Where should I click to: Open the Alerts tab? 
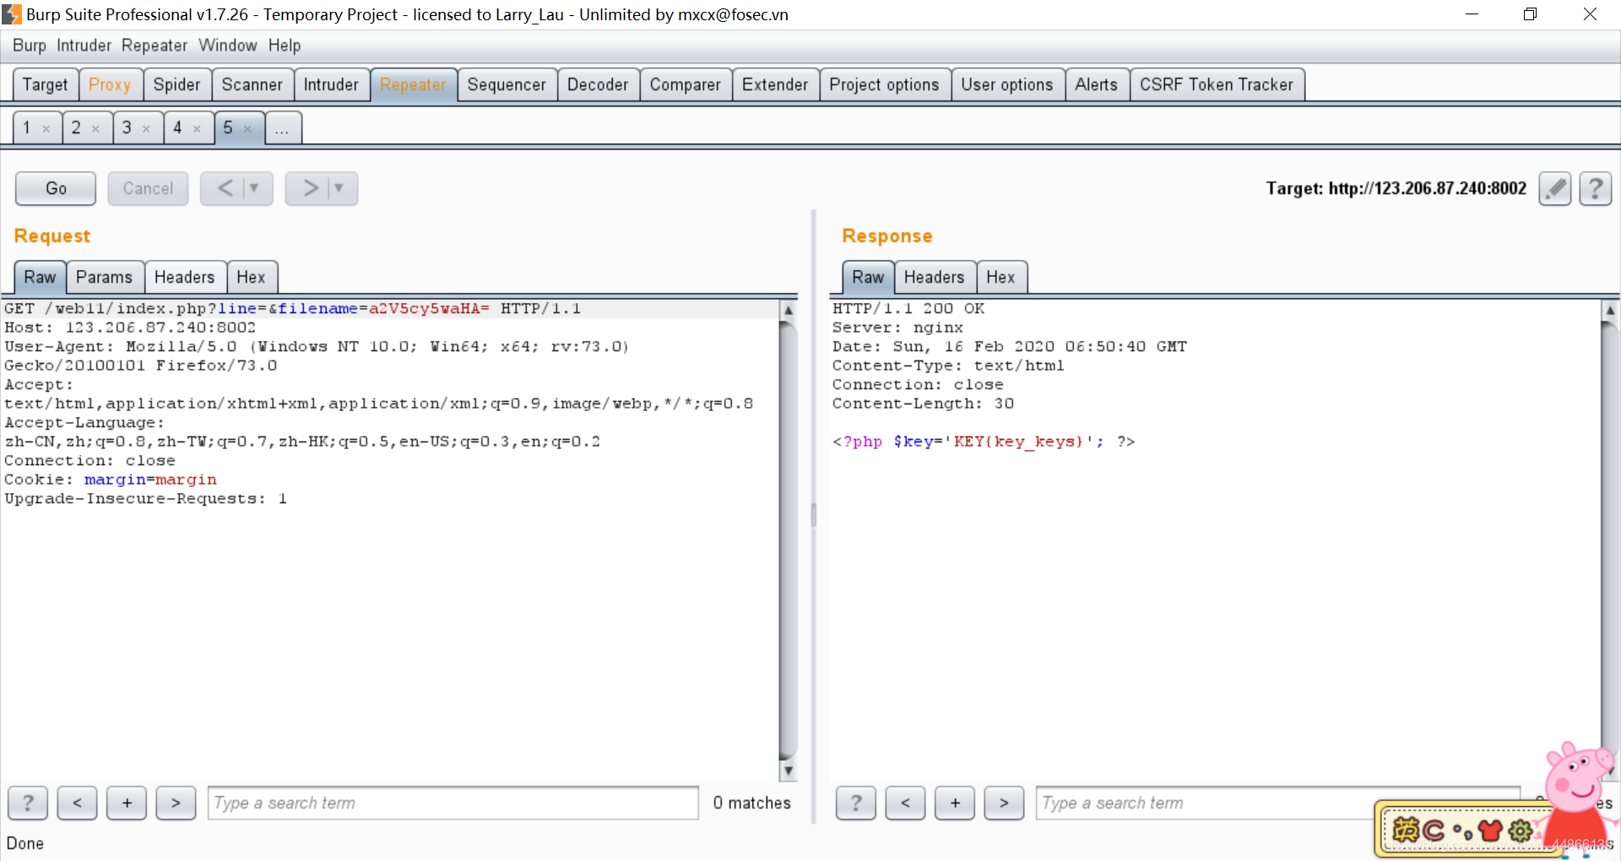[x=1097, y=84]
